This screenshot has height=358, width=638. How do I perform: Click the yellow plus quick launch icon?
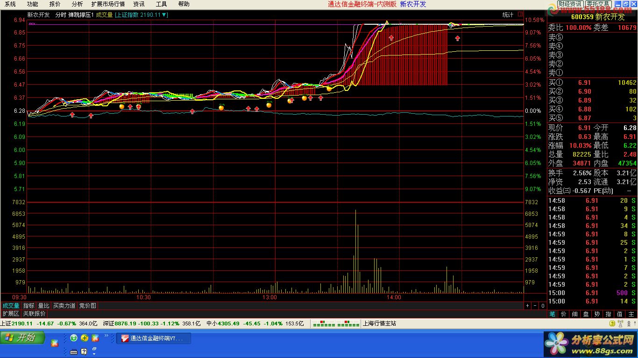[85, 338]
